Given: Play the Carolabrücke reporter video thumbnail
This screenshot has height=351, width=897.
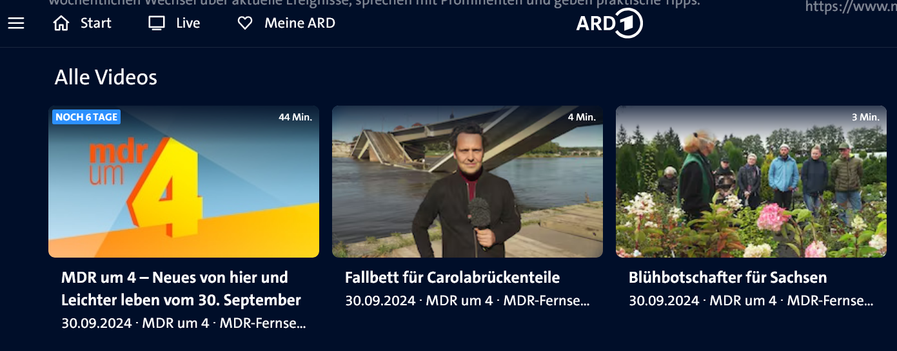Looking at the screenshot, I should (x=468, y=182).
